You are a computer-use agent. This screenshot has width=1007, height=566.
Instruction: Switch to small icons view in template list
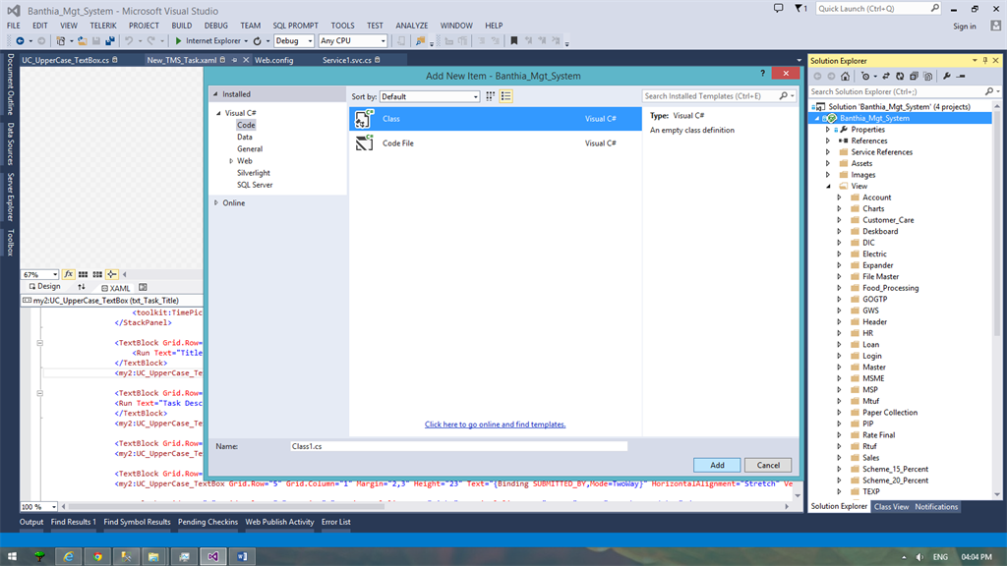tap(505, 95)
